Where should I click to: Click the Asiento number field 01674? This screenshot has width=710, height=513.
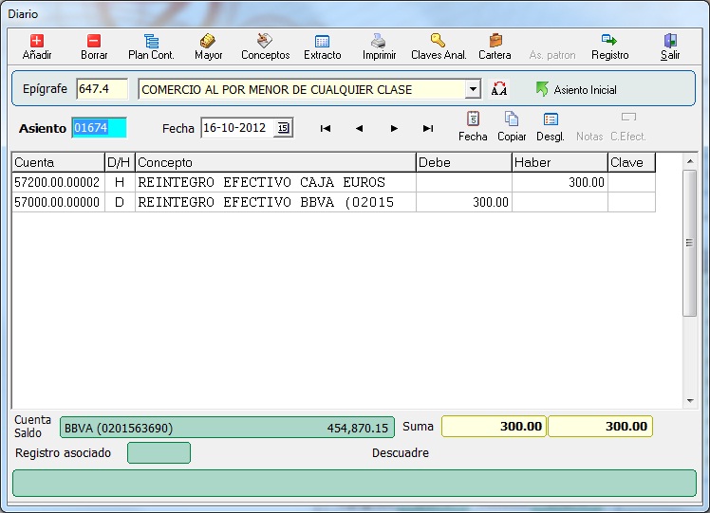(x=99, y=128)
